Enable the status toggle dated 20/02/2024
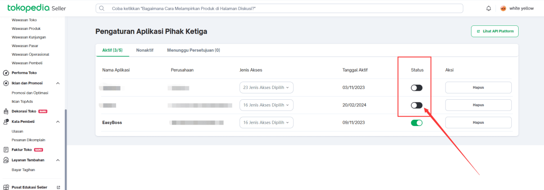 click(416, 105)
